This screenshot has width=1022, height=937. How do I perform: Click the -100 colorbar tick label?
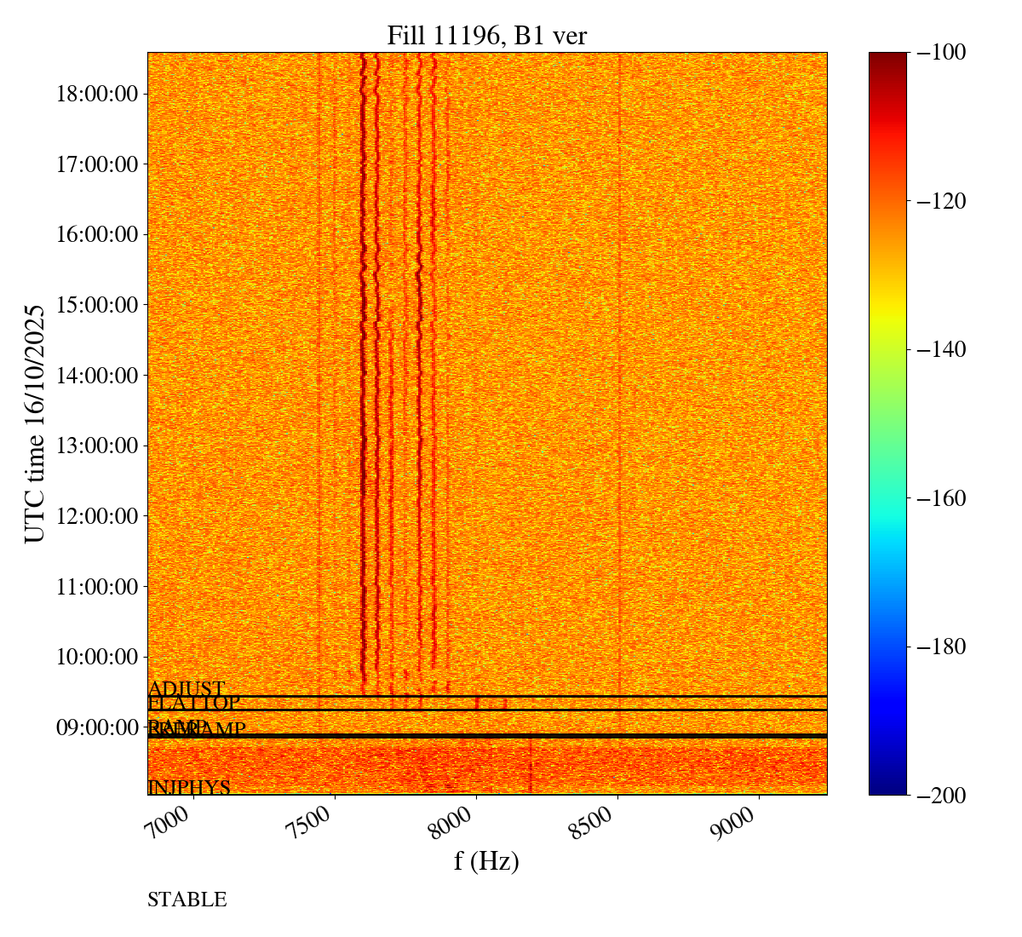942,53
